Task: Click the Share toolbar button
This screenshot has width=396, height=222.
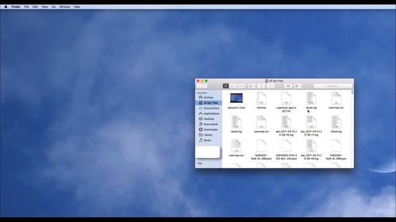Action: coord(261,86)
